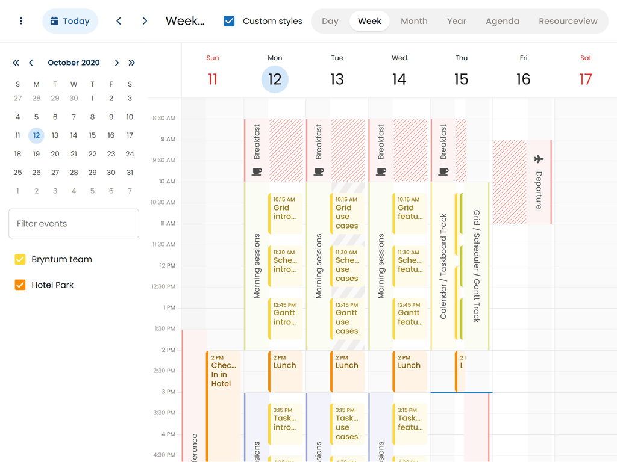This screenshot has height=462, width=617.
Task: Click the coffee cup icon on Monday Breakfast
Action: click(x=257, y=171)
